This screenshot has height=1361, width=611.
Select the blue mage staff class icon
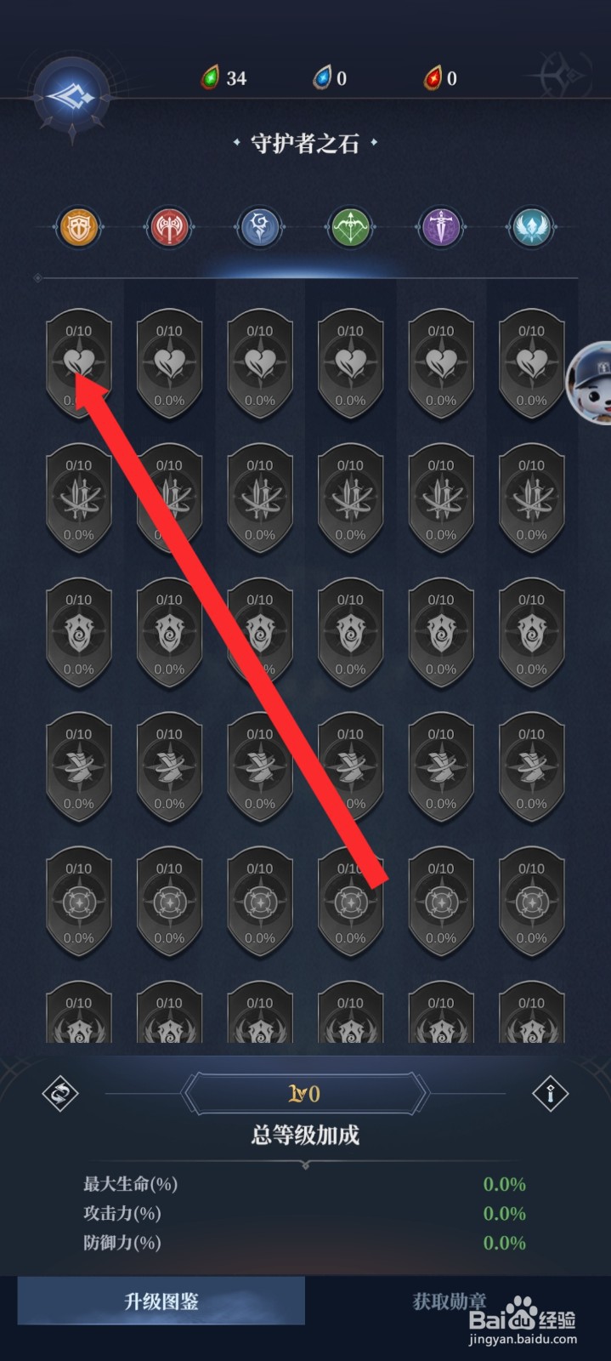pyautogui.click(x=260, y=227)
